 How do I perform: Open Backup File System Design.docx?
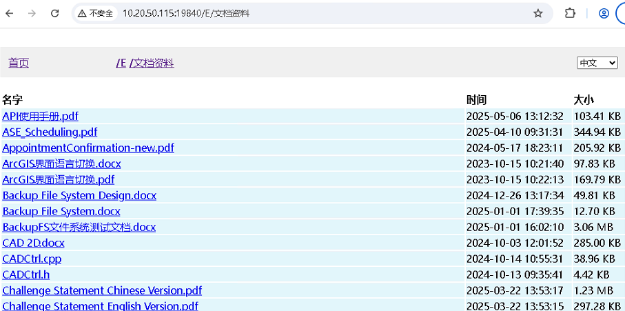click(x=79, y=196)
